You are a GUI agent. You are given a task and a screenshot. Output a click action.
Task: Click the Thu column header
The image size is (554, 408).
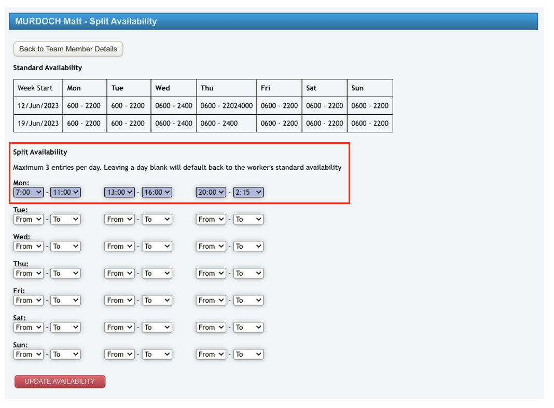tap(227, 88)
